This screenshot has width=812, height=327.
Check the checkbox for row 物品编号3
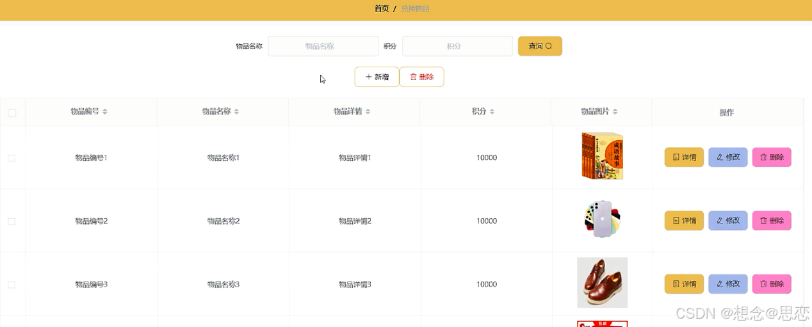(12, 285)
